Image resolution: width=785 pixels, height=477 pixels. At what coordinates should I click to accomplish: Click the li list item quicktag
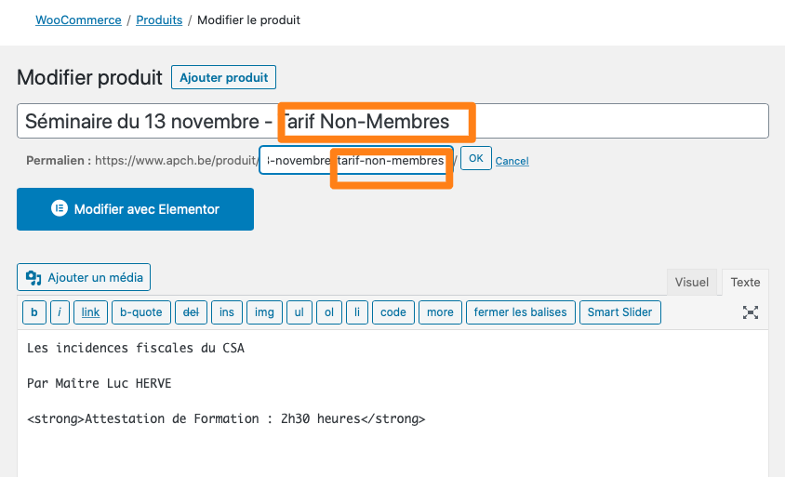357,312
